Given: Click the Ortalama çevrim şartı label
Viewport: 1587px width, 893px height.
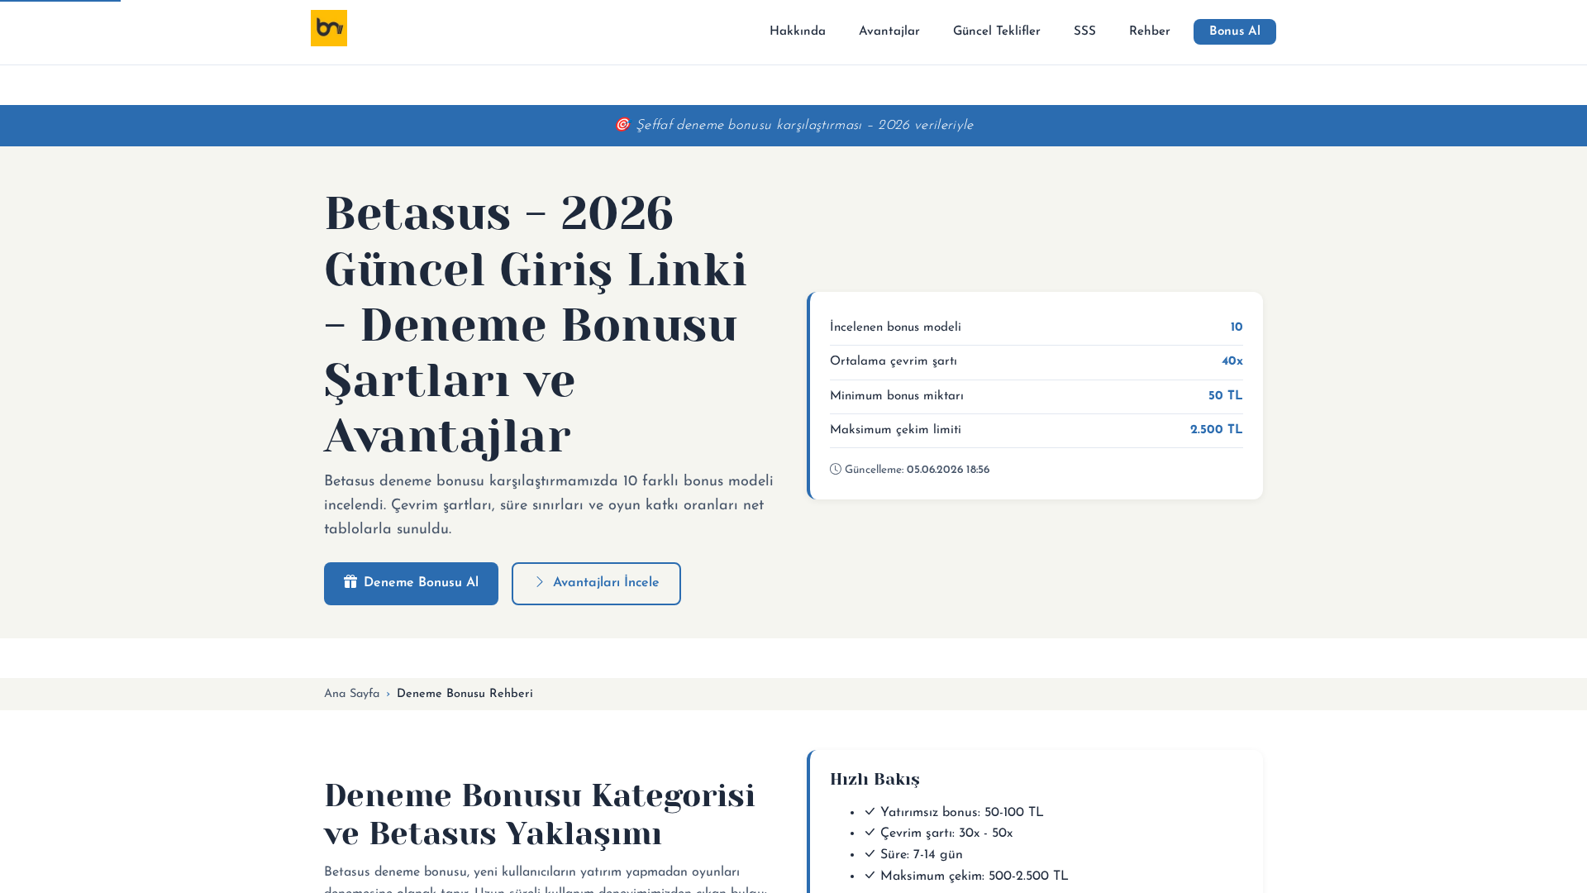Looking at the screenshot, I should click(894, 362).
